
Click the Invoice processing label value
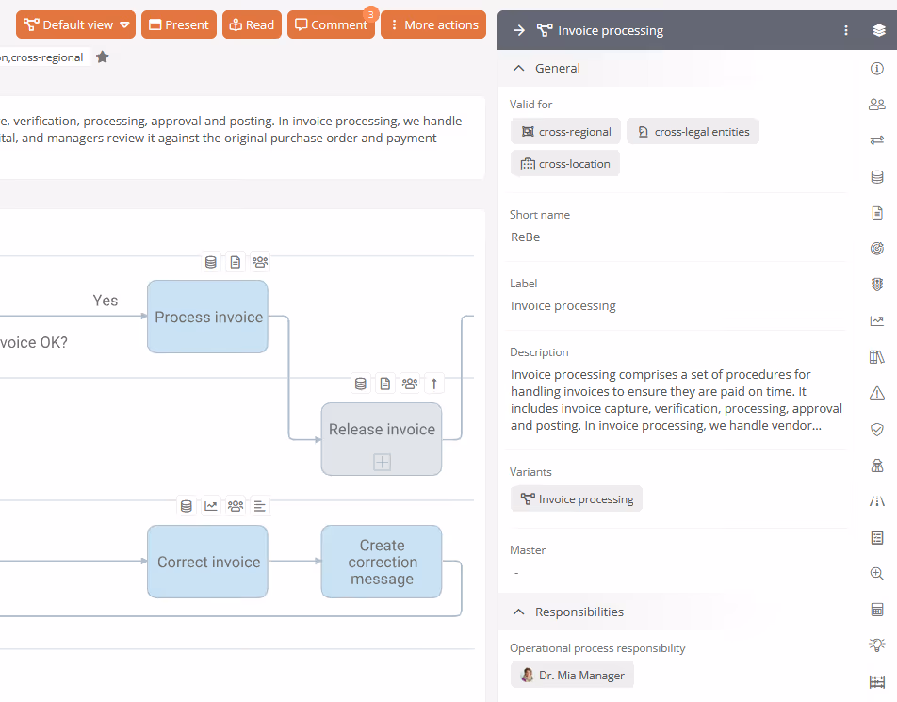coord(563,306)
